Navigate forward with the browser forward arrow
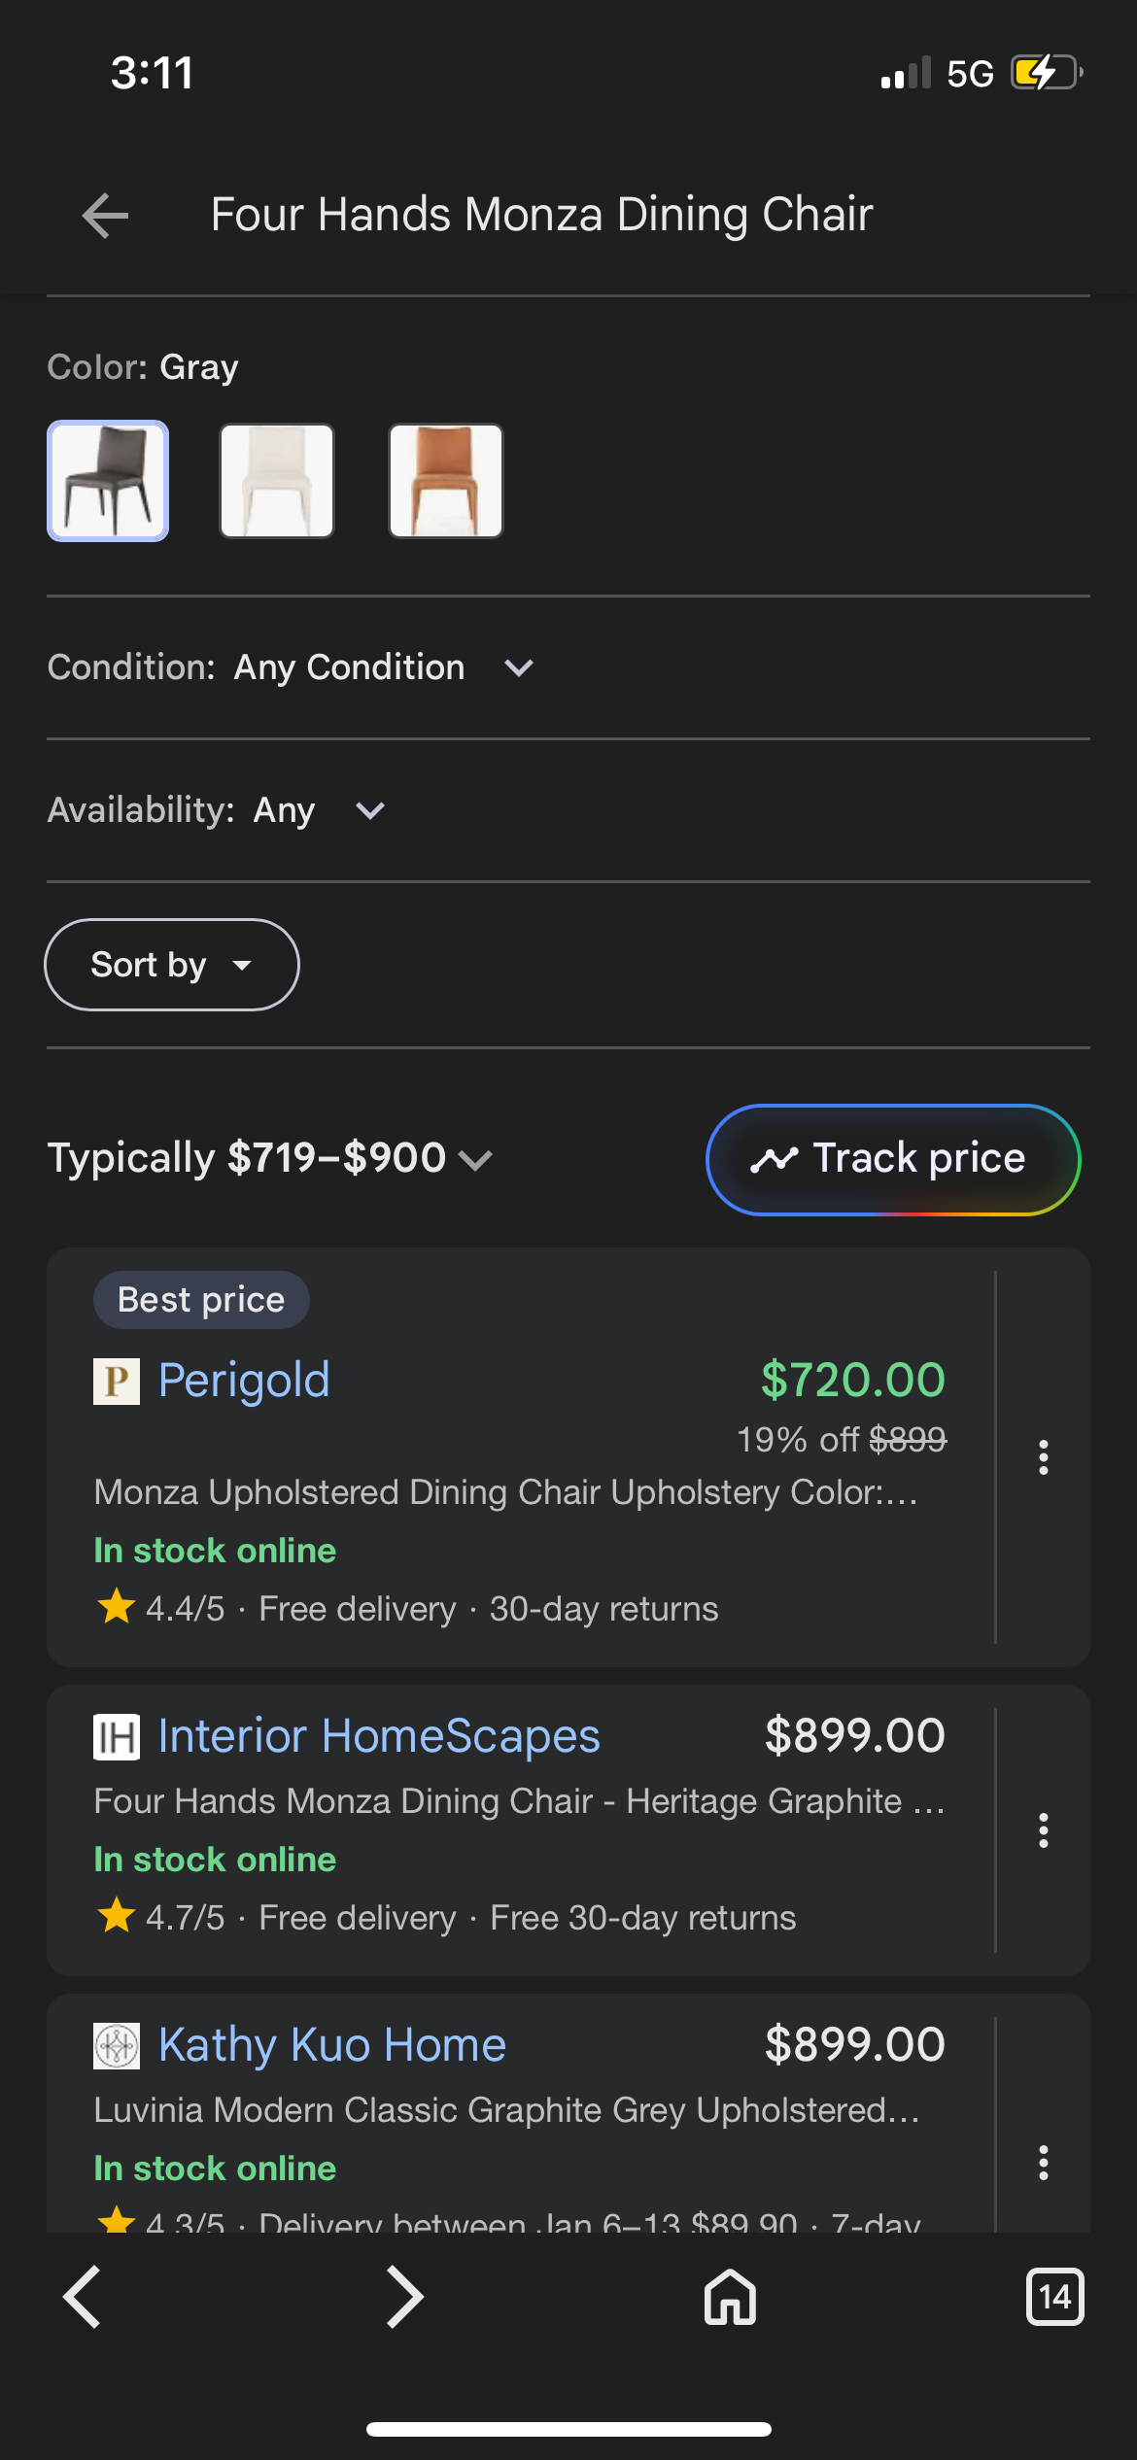Screen dimensions: 1137x2460 (x=404, y=2297)
